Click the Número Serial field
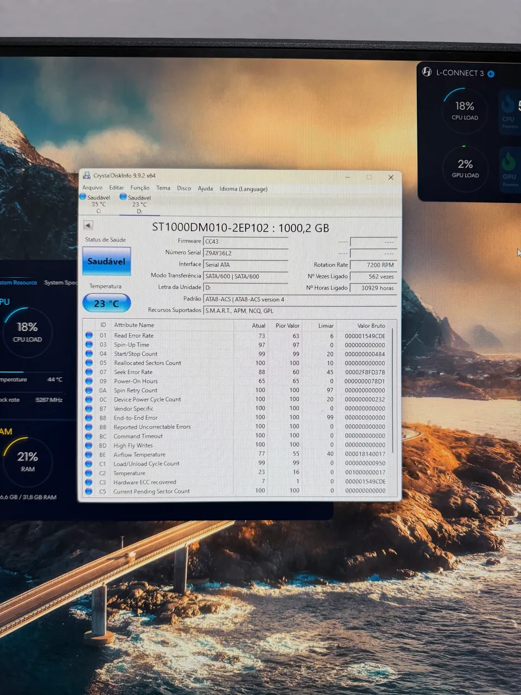The image size is (521, 695). coord(245,253)
